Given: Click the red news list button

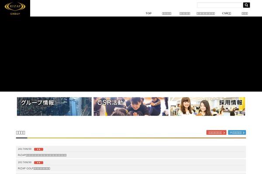Looking at the screenshot, I should tap(217, 133).
